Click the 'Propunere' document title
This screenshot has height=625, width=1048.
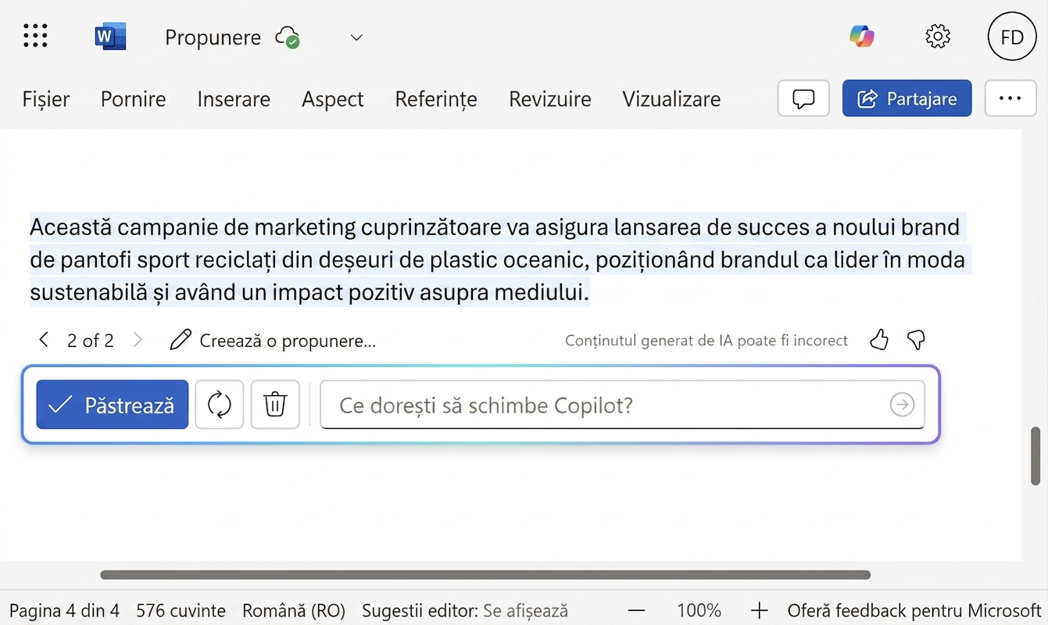213,37
